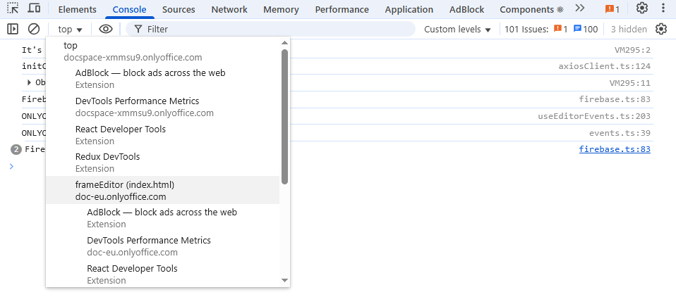Screen dimensions: 676x304
Task: Click the blue issues icon showing 100
Action: tap(586, 30)
